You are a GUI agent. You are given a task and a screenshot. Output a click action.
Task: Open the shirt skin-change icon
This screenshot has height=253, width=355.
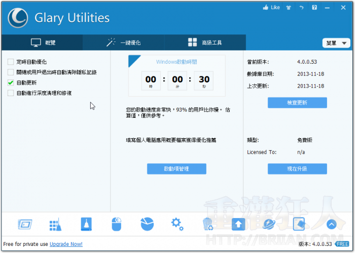(289, 8)
